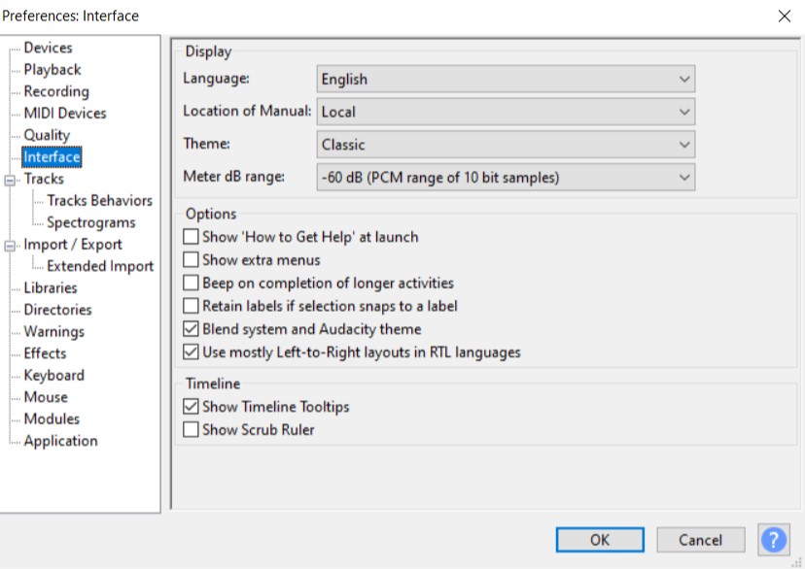
Task: Go to Directories preferences
Action: point(58,310)
